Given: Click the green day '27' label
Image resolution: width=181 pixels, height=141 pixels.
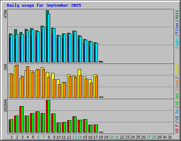Looking at the screenshot, I should coord(148,137).
